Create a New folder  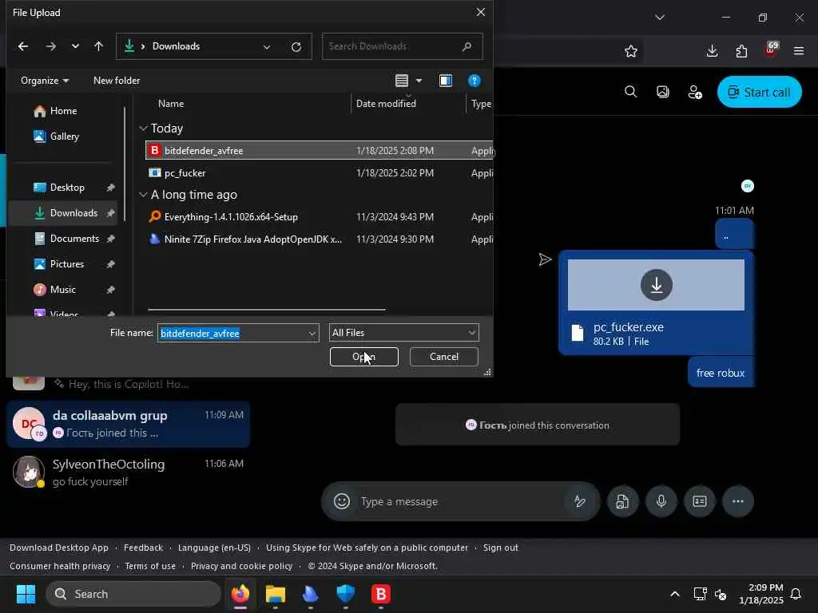click(117, 81)
